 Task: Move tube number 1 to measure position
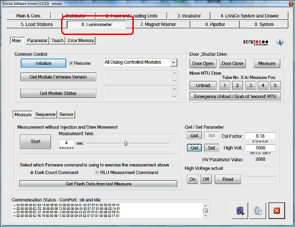click(225, 86)
